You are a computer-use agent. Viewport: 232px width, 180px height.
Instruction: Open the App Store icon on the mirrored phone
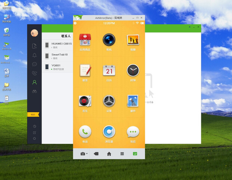tap(85, 40)
